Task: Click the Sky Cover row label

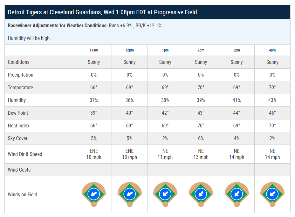Action: point(18,138)
